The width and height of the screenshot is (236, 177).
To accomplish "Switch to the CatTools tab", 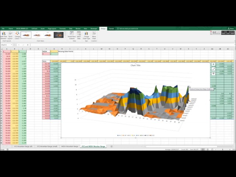I will tap(34, 29).
